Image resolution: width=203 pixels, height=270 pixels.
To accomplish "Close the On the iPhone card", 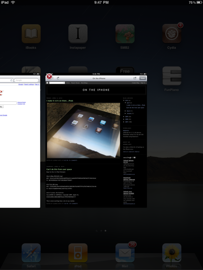I will click(x=49, y=76).
